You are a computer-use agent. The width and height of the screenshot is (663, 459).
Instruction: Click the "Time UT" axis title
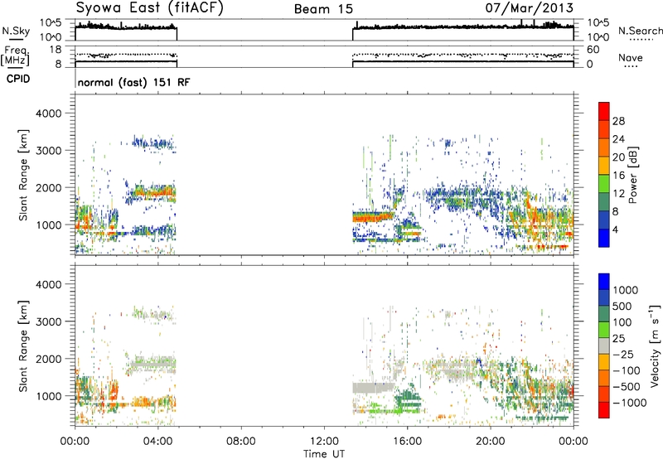click(324, 453)
